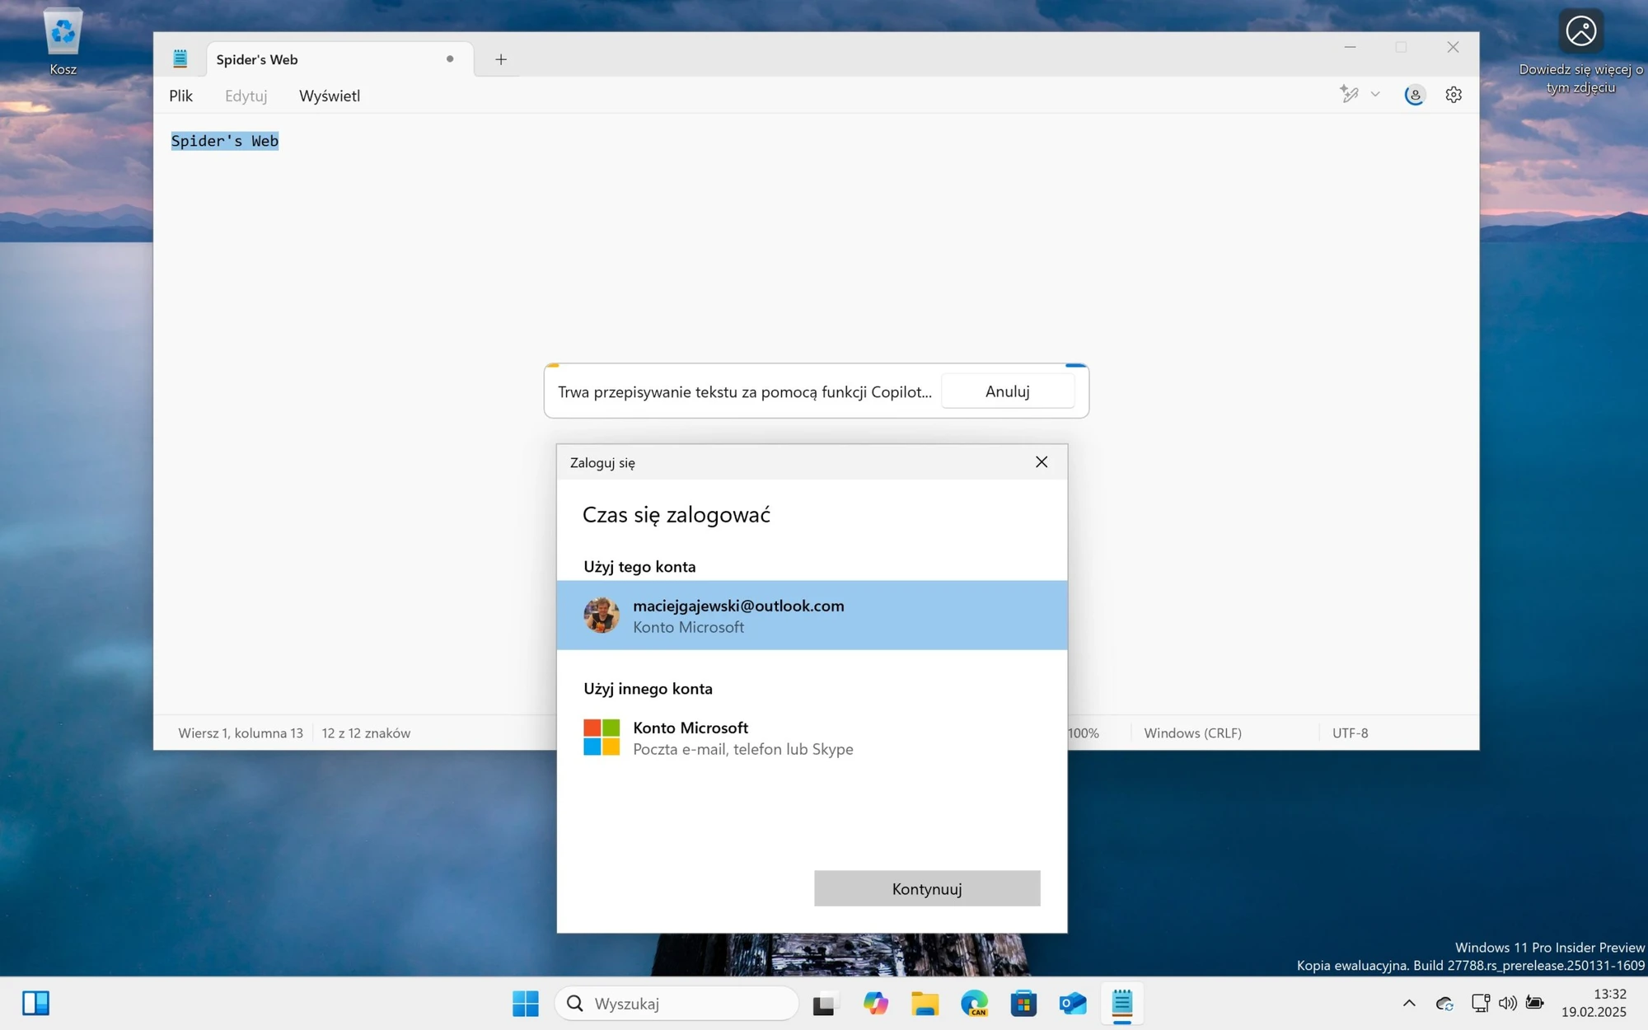This screenshot has height=1030, width=1648.
Task: Click the highlighted text Spider's Web
Action: 224,141
